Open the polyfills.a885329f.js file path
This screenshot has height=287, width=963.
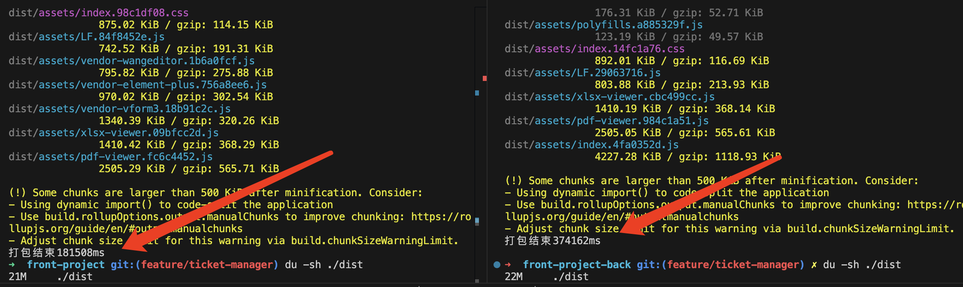pos(603,25)
